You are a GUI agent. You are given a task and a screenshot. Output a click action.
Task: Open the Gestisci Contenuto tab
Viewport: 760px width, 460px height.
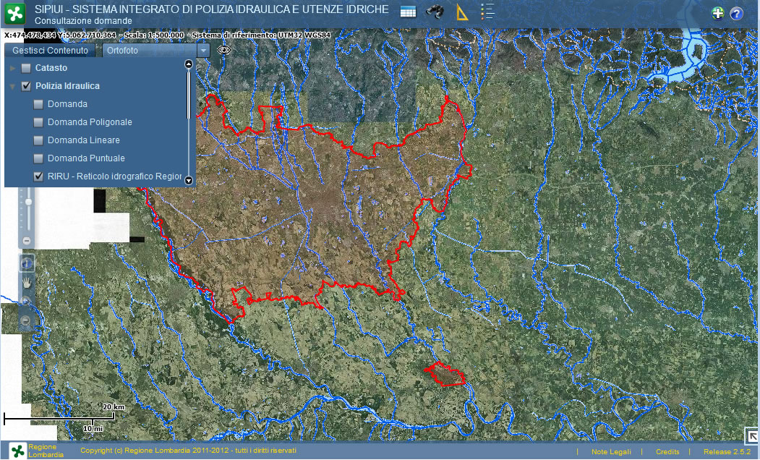tap(51, 51)
